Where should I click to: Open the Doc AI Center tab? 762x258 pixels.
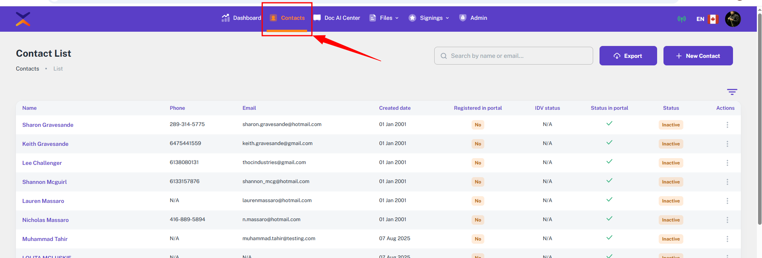pyautogui.click(x=337, y=18)
